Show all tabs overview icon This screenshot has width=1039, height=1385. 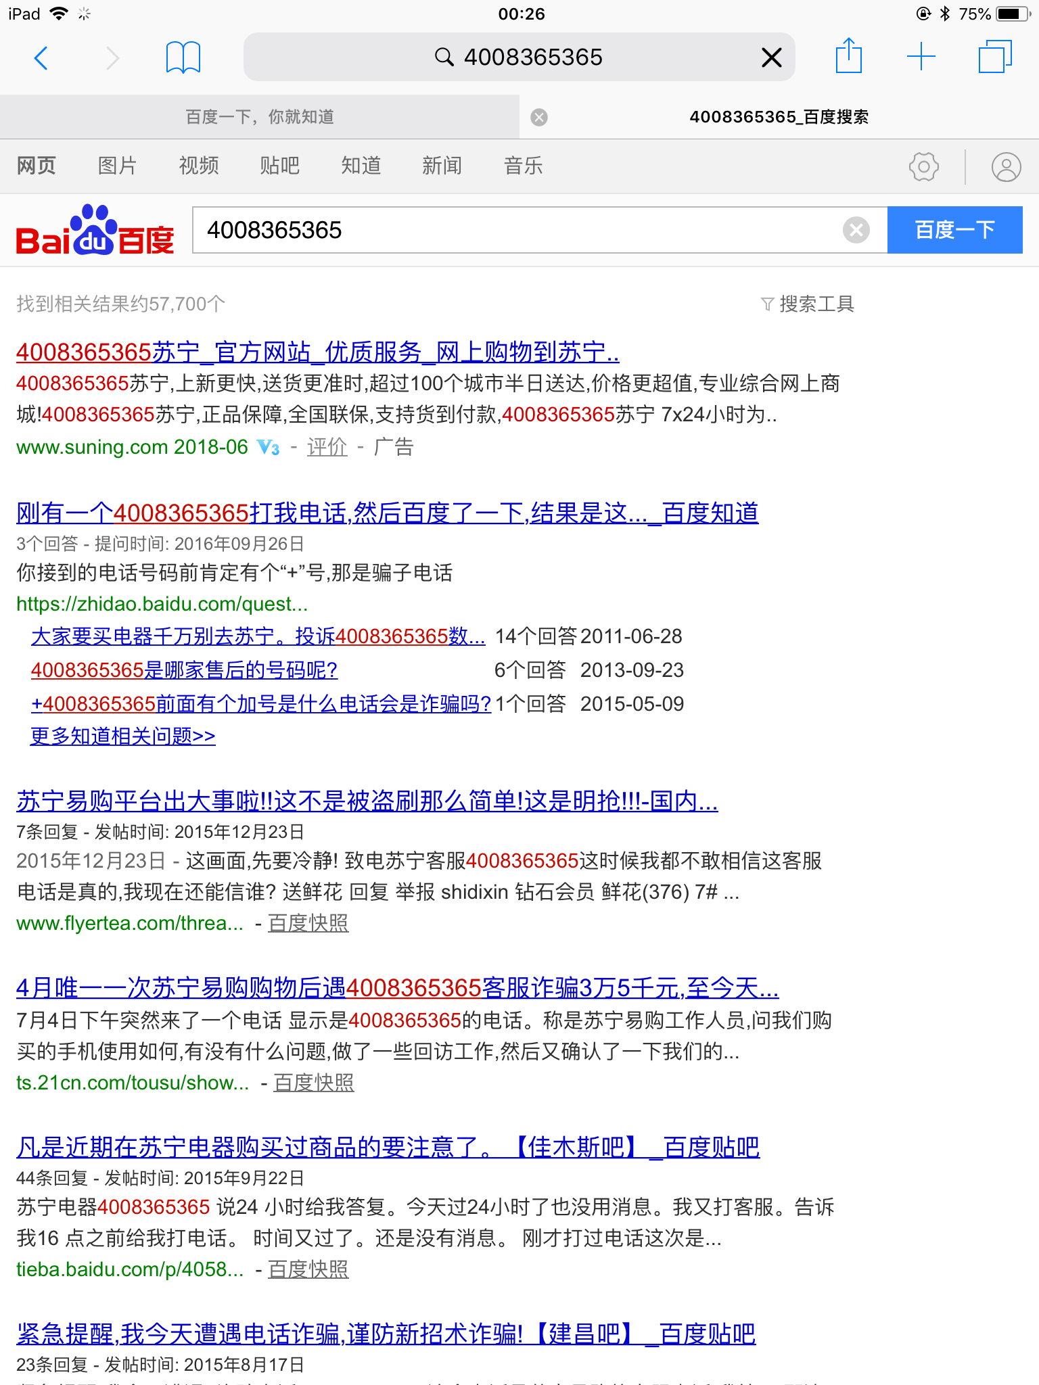[x=995, y=56]
